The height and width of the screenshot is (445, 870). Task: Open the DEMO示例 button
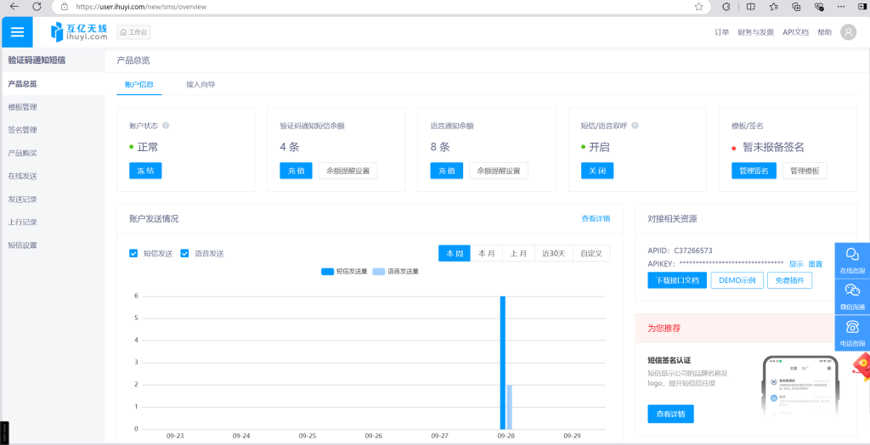737,280
